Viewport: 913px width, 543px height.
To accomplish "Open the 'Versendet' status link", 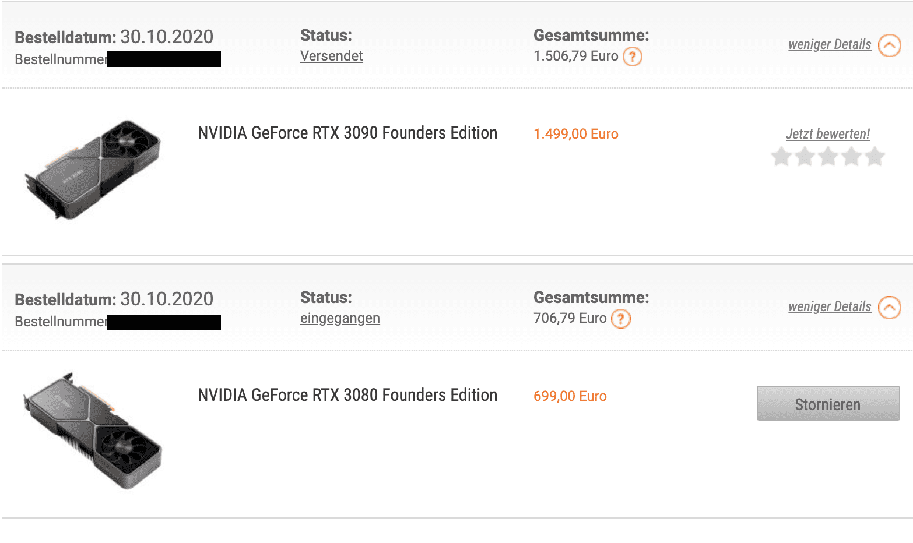I will pos(332,56).
